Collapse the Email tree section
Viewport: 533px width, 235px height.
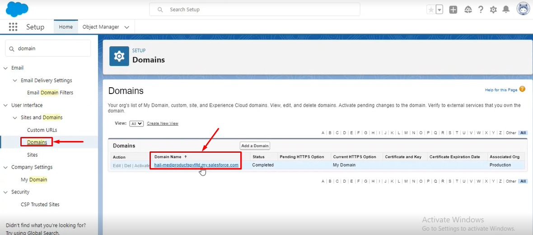coord(5,68)
